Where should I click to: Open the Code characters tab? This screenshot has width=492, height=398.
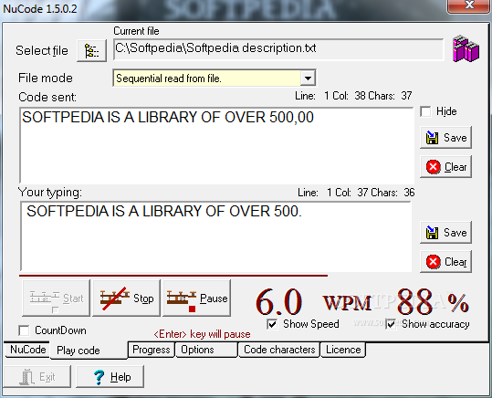click(x=279, y=350)
